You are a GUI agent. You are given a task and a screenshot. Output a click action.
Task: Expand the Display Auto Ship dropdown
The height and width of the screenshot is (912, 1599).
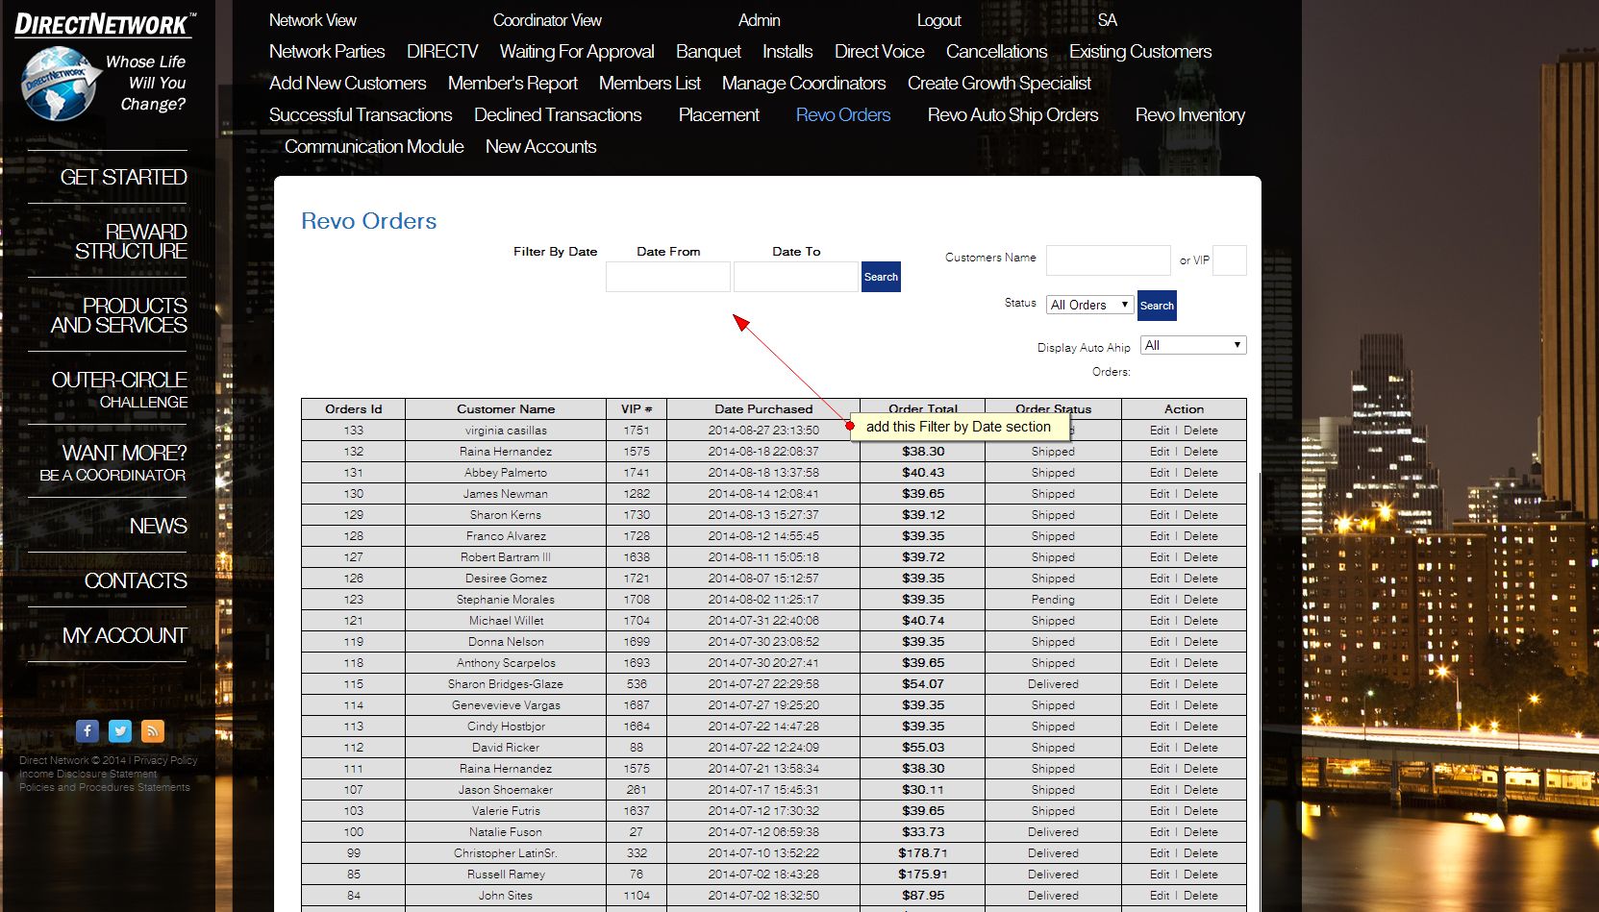(1193, 345)
